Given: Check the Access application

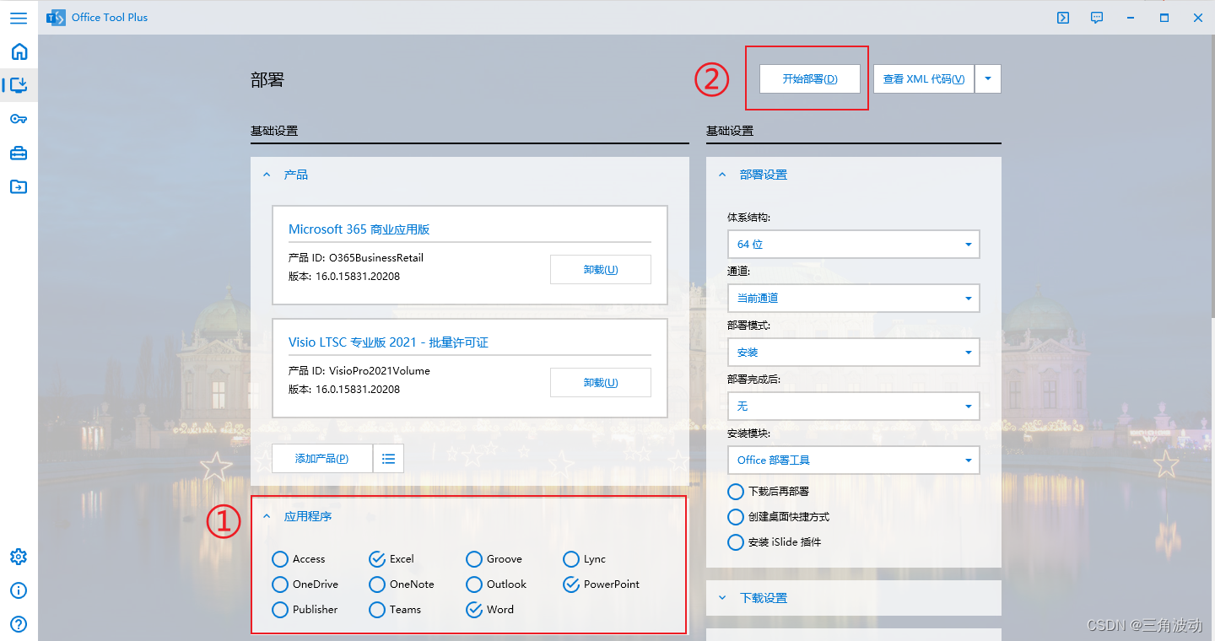Looking at the screenshot, I should (280, 559).
